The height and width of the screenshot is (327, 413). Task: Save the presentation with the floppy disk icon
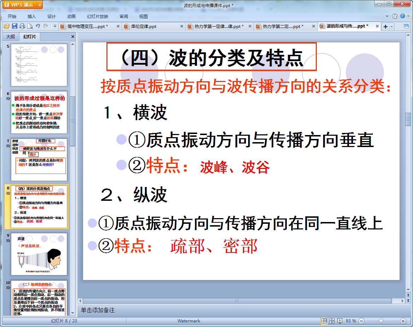click(x=14, y=26)
